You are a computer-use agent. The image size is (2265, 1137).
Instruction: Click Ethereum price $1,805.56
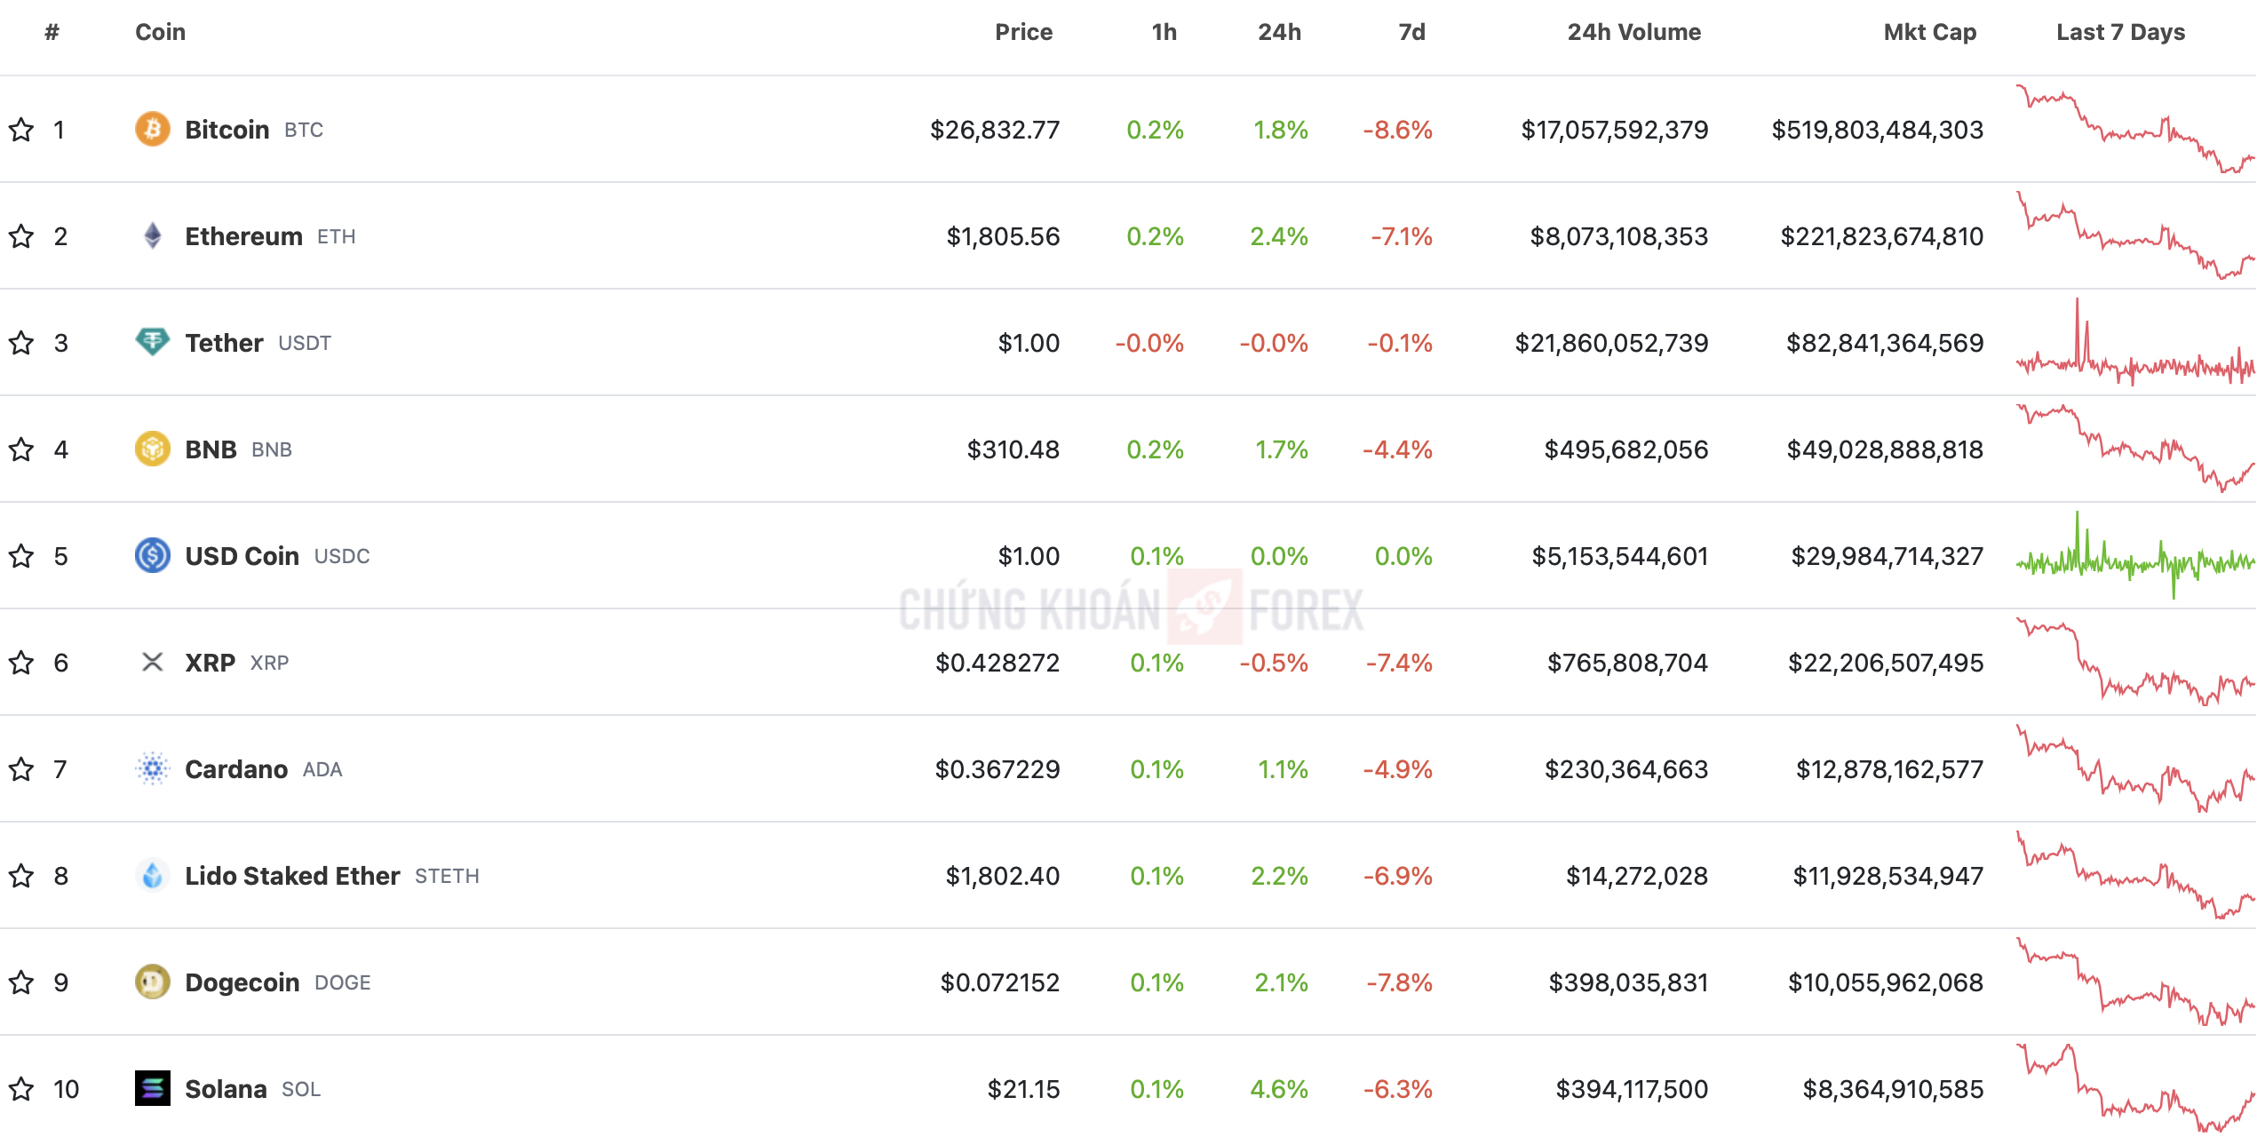click(x=1003, y=236)
